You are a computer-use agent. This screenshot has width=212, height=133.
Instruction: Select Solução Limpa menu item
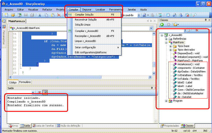pyautogui.click(x=94, y=25)
